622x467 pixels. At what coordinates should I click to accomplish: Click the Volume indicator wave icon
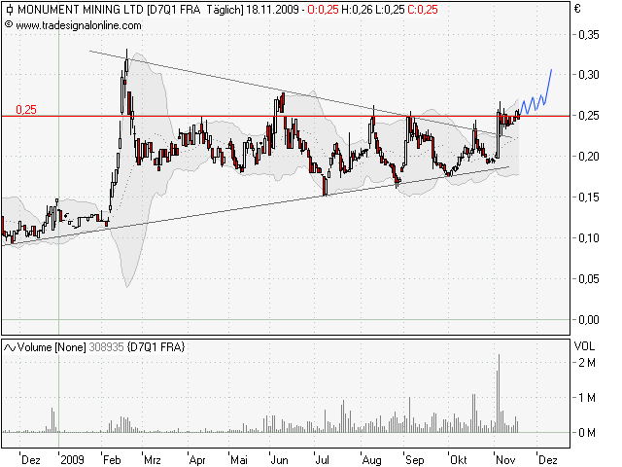pyautogui.click(x=10, y=348)
